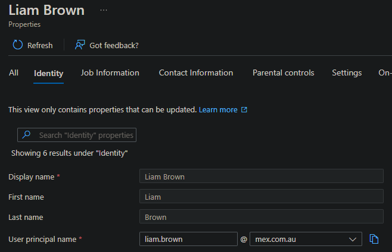Click the Display name text field

(x=261, y=177)
